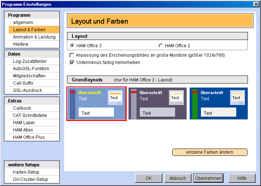
Task: Choose the gray-purple Grundlayout thumbnail
Action: (x=158, y=104)
